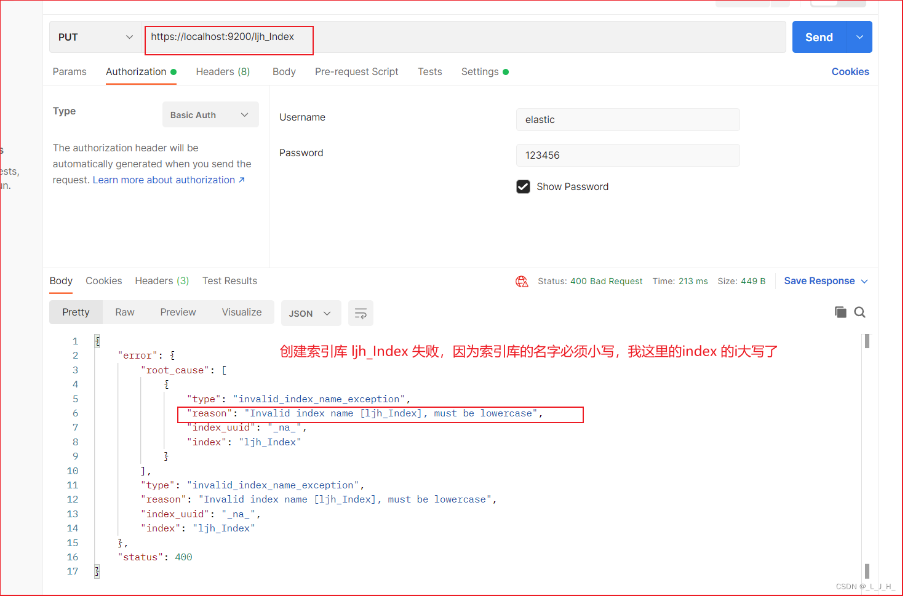Click the request URL field

[x=464, y=37]
